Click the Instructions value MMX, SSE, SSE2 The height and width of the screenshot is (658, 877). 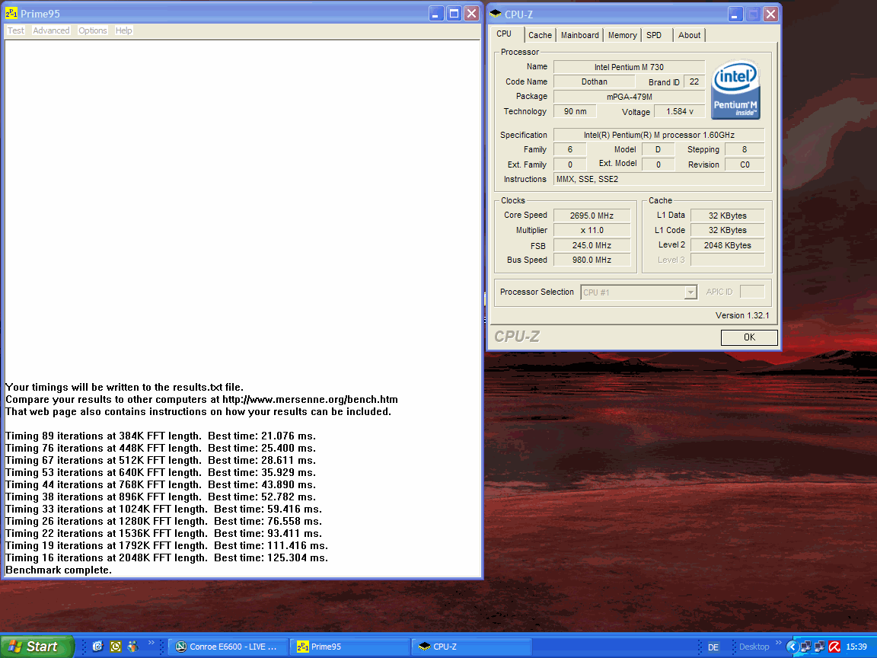tap(659, 179)
